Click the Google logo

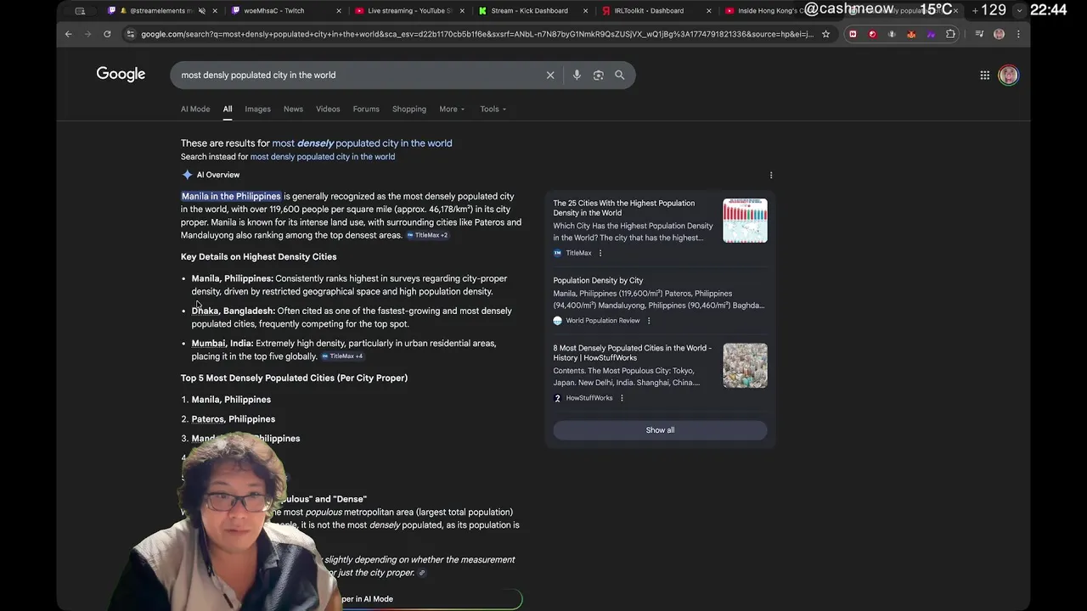121,75
